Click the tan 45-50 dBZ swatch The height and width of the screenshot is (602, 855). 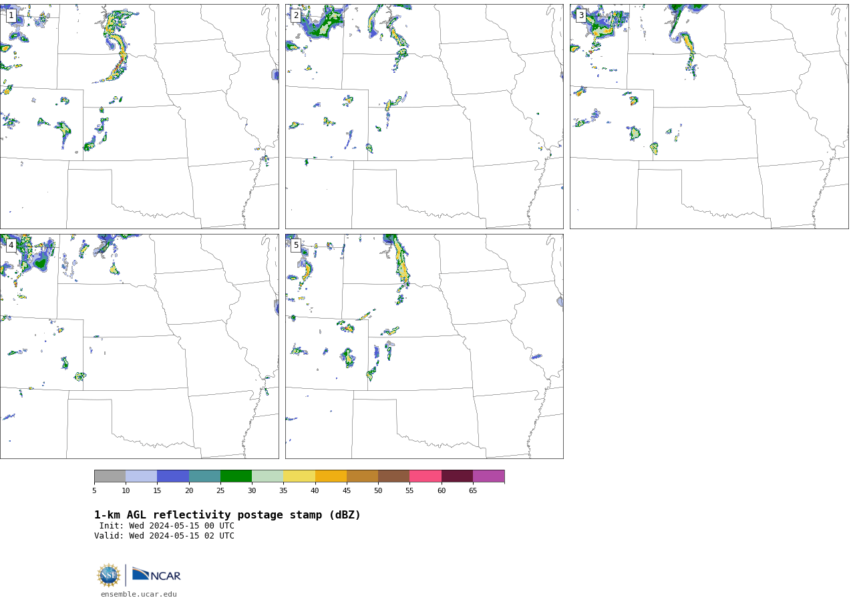coord(362,476)
